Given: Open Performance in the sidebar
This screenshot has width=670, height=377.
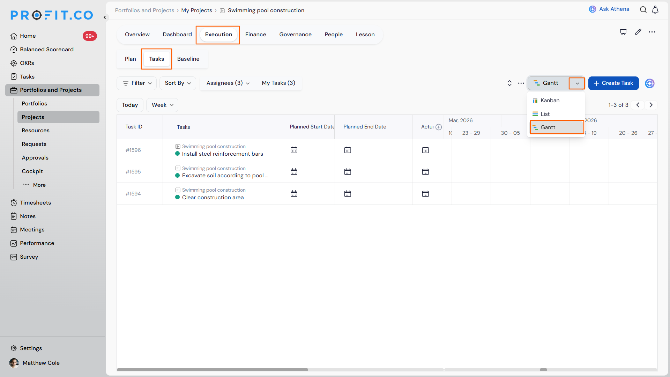Looking at the screenshot, I should (37, 243).
